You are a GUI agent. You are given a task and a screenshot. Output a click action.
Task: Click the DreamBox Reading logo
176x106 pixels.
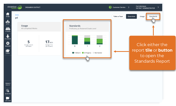(15, 7)
